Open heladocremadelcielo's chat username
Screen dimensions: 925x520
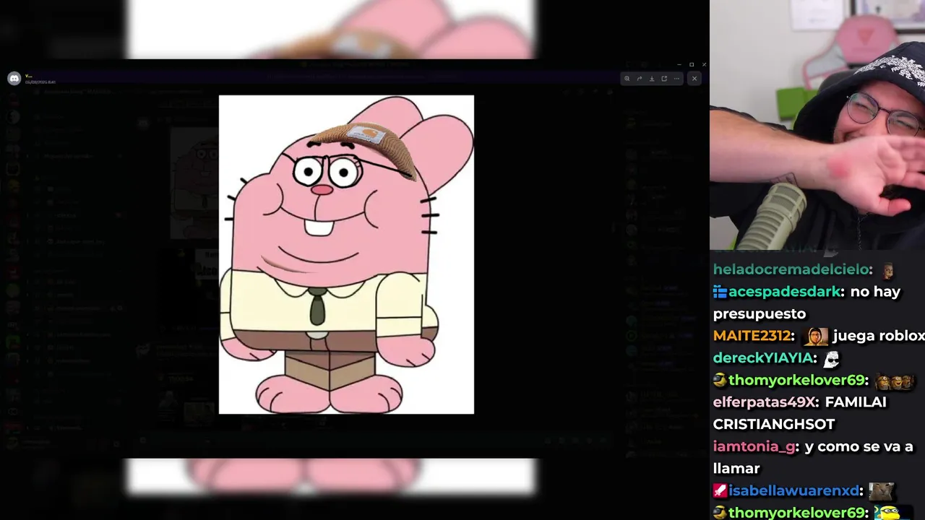click(791, 269)
